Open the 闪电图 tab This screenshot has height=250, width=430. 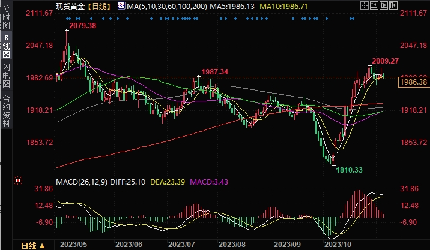tap(6, 76)
